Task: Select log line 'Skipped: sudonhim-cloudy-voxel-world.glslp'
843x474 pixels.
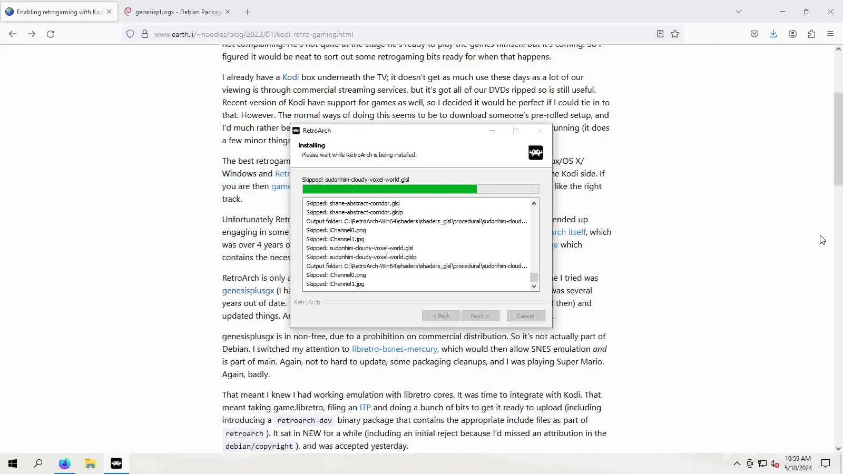Action: tap(361, 257)
